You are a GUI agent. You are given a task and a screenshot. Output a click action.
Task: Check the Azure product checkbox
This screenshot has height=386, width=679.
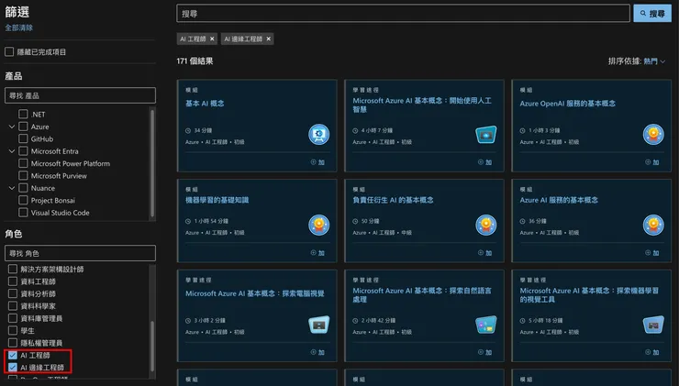click(x=23, y=127)
